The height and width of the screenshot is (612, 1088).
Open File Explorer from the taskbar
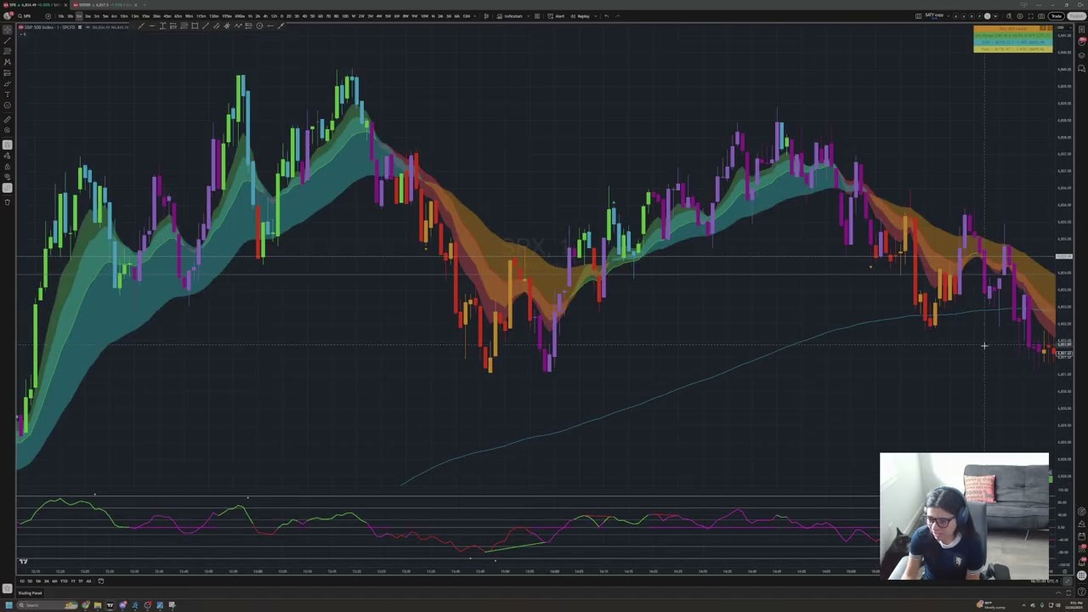click(x=98, y=605)
